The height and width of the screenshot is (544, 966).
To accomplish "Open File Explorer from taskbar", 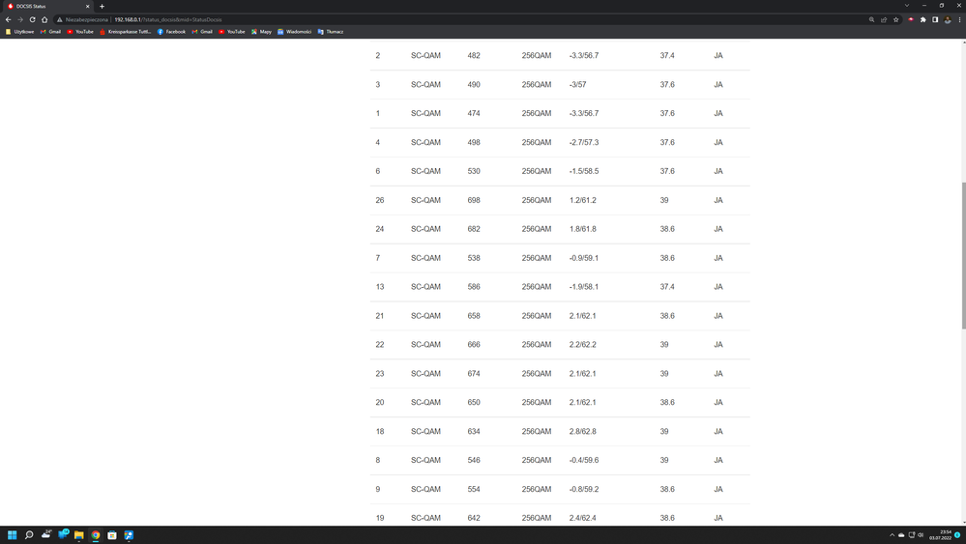I will click(x=79, y=534).
